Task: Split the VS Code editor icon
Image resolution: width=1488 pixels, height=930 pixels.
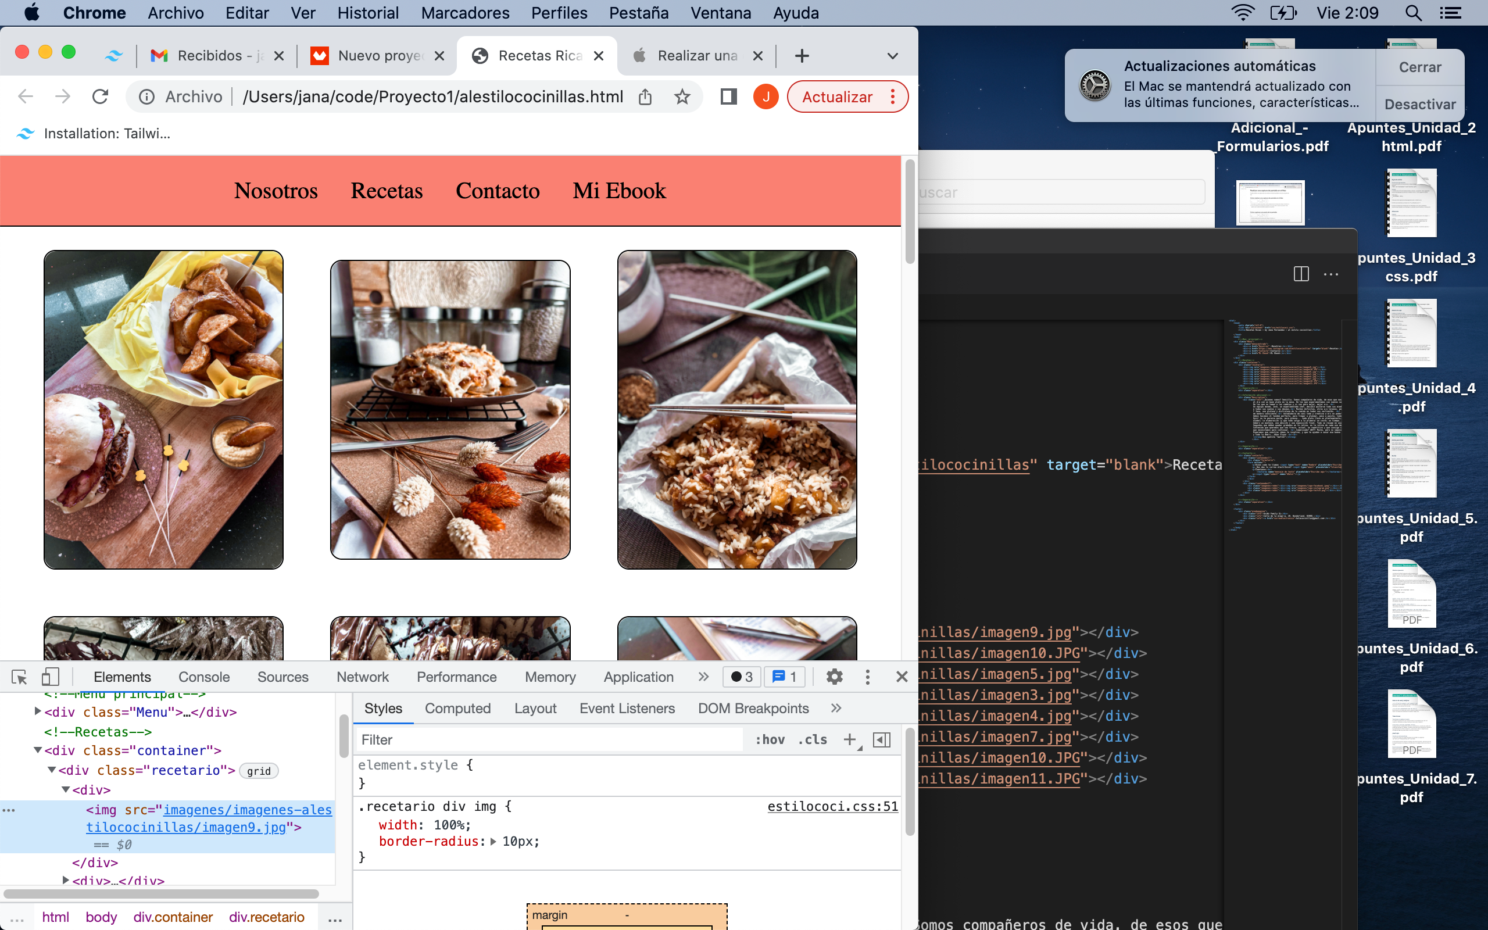Action: coord(1301,274)
